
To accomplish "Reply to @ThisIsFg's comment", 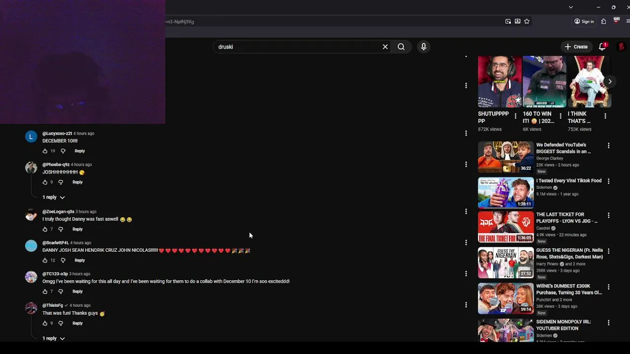I will coord(77,324).
